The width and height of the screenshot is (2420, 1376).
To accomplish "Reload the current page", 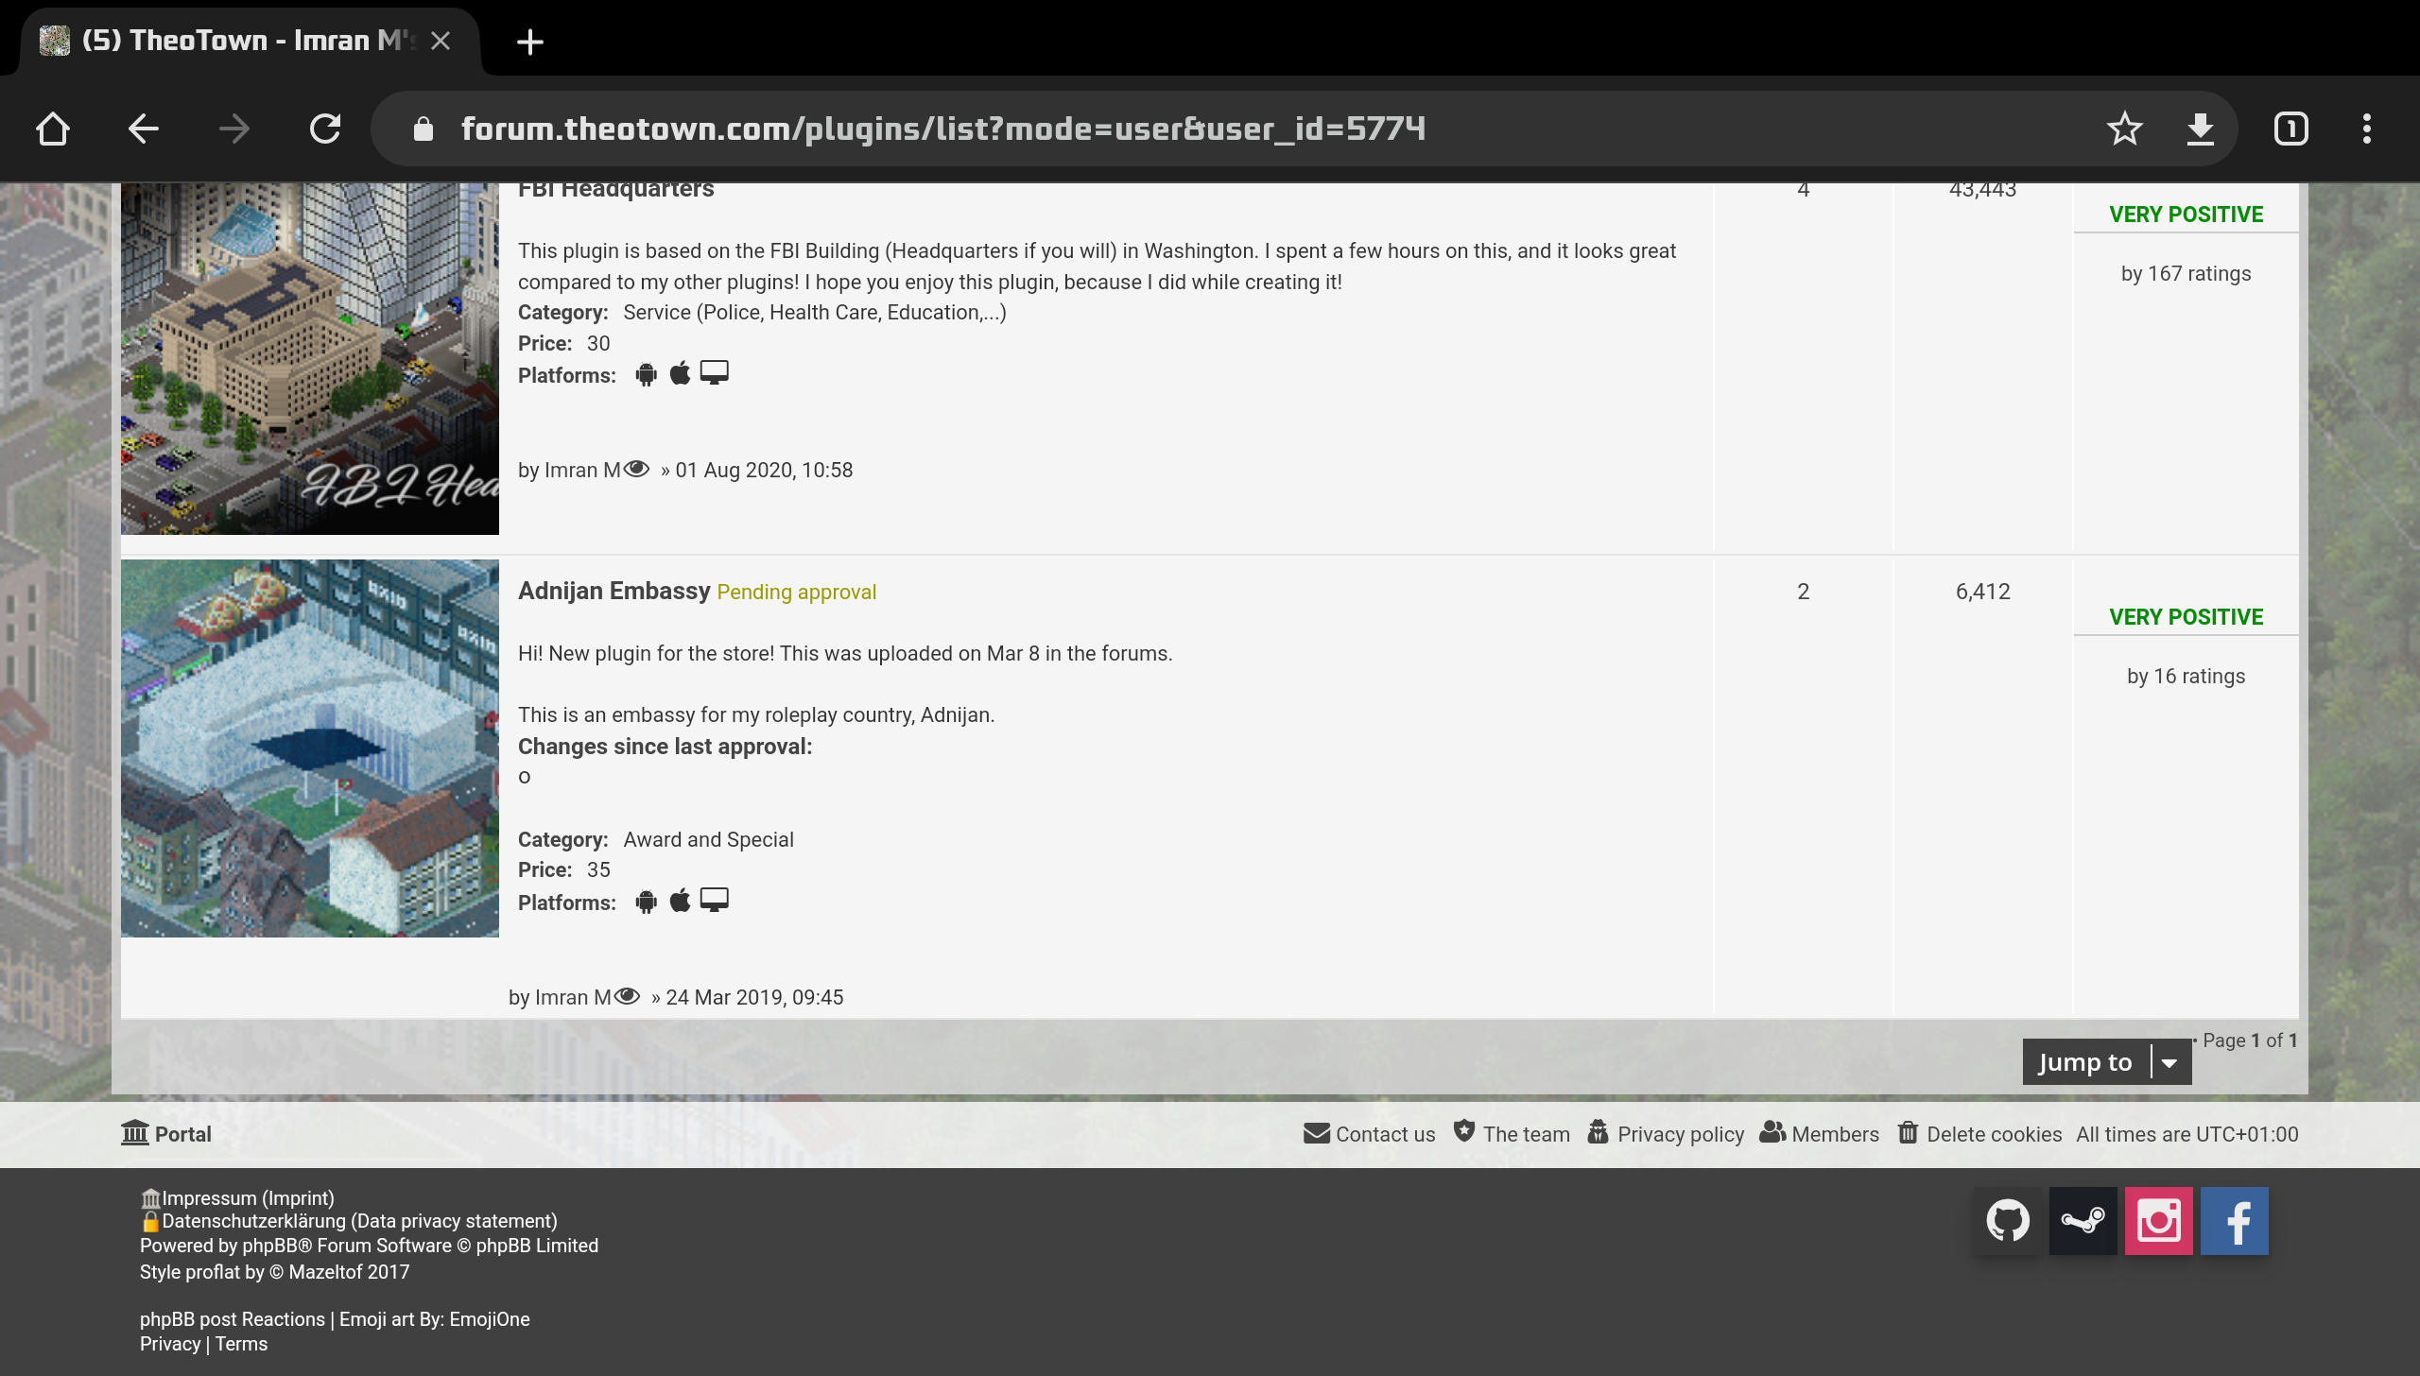I will pyautogui.click(x=325, y=129).
